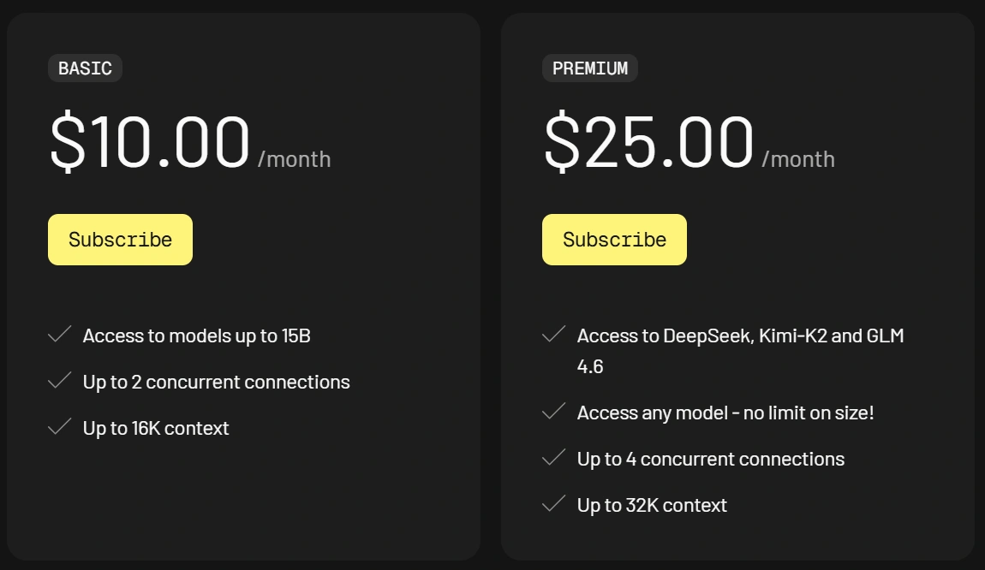
Task: Click the $25.00 price text
Action: coord(648,143)
